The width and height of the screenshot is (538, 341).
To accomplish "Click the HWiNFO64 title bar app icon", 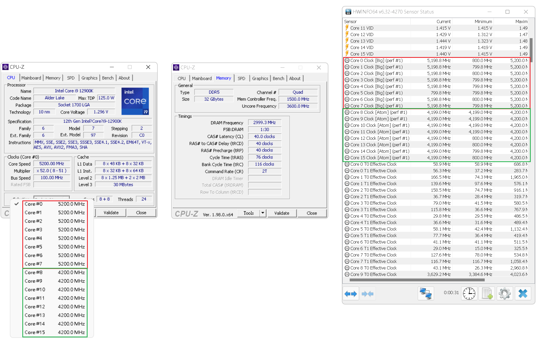I will tap(348, 12).
